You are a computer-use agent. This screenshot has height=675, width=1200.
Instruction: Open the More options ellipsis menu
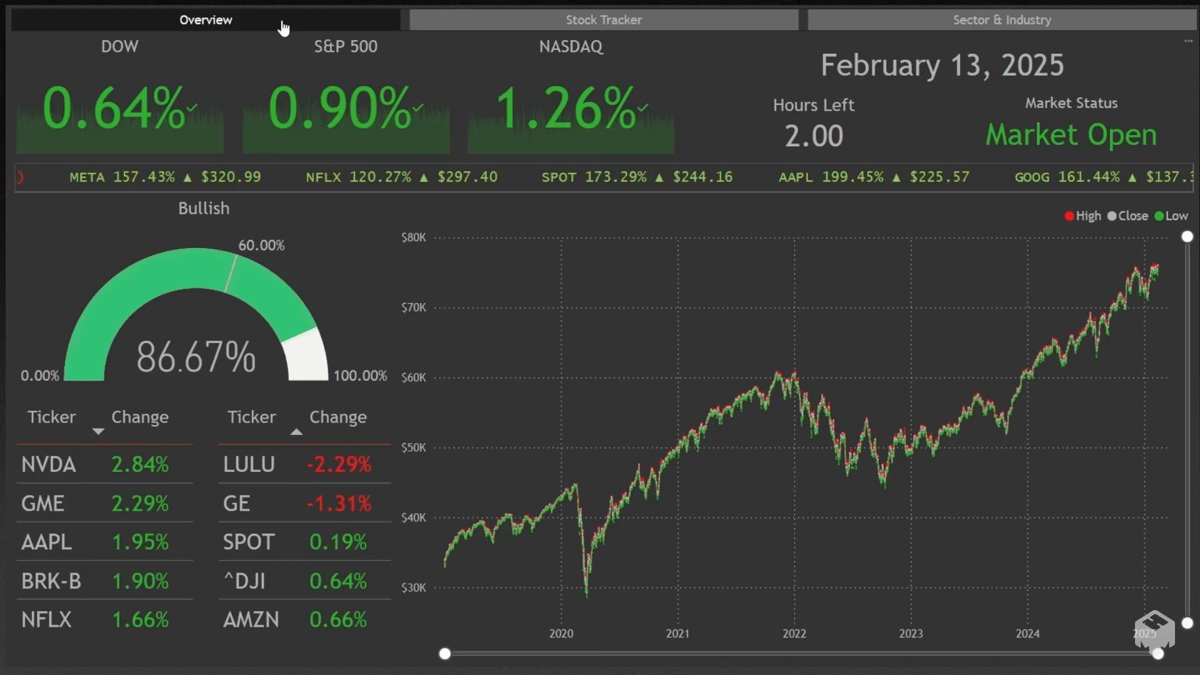1187,41
